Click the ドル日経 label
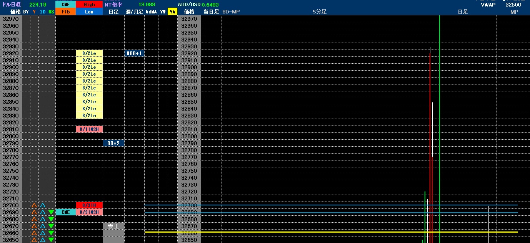Screen dimensions: 530x243 pos(12,5)
